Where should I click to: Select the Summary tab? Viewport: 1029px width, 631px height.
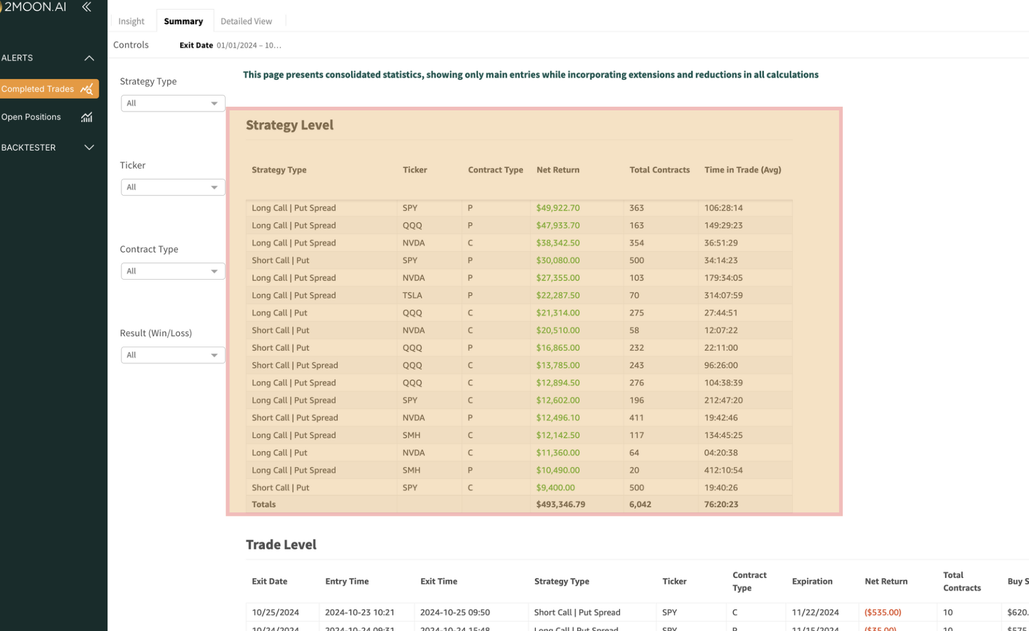click(x=183, y=21)
